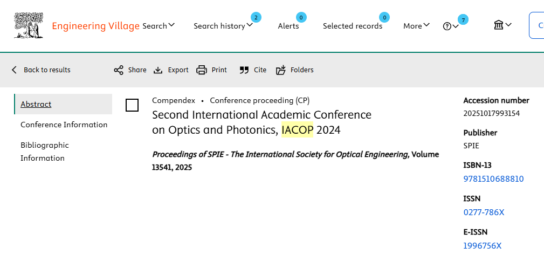Click the Engineering Village tree logo
Viewport: 544px width, 261px height.
(x=29, y=25)
